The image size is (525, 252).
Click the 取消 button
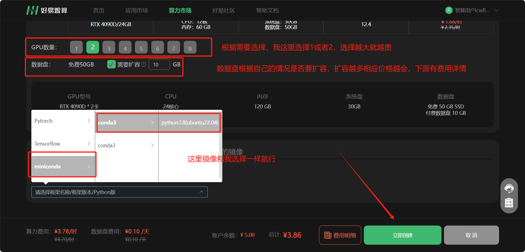coord(471,235)
